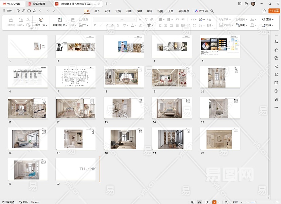This screenshot has width=281, height=204.
Task: Switch to the Design ribbon tab
Action: 107,11
